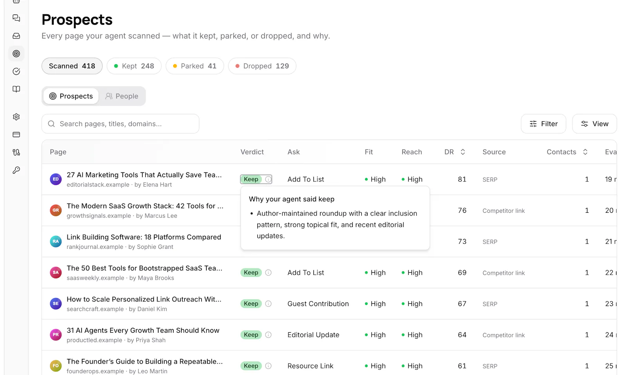Filter to Parked 41 prospects
The width and height of the screenshot is (627, 375).
point(194,66)
